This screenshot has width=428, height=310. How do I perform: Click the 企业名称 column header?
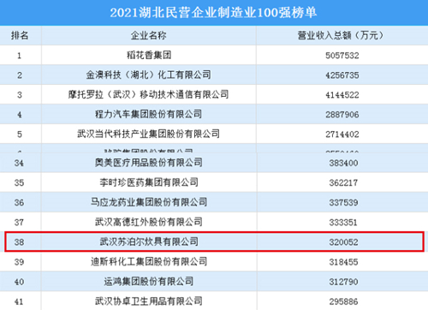[149, 35]
